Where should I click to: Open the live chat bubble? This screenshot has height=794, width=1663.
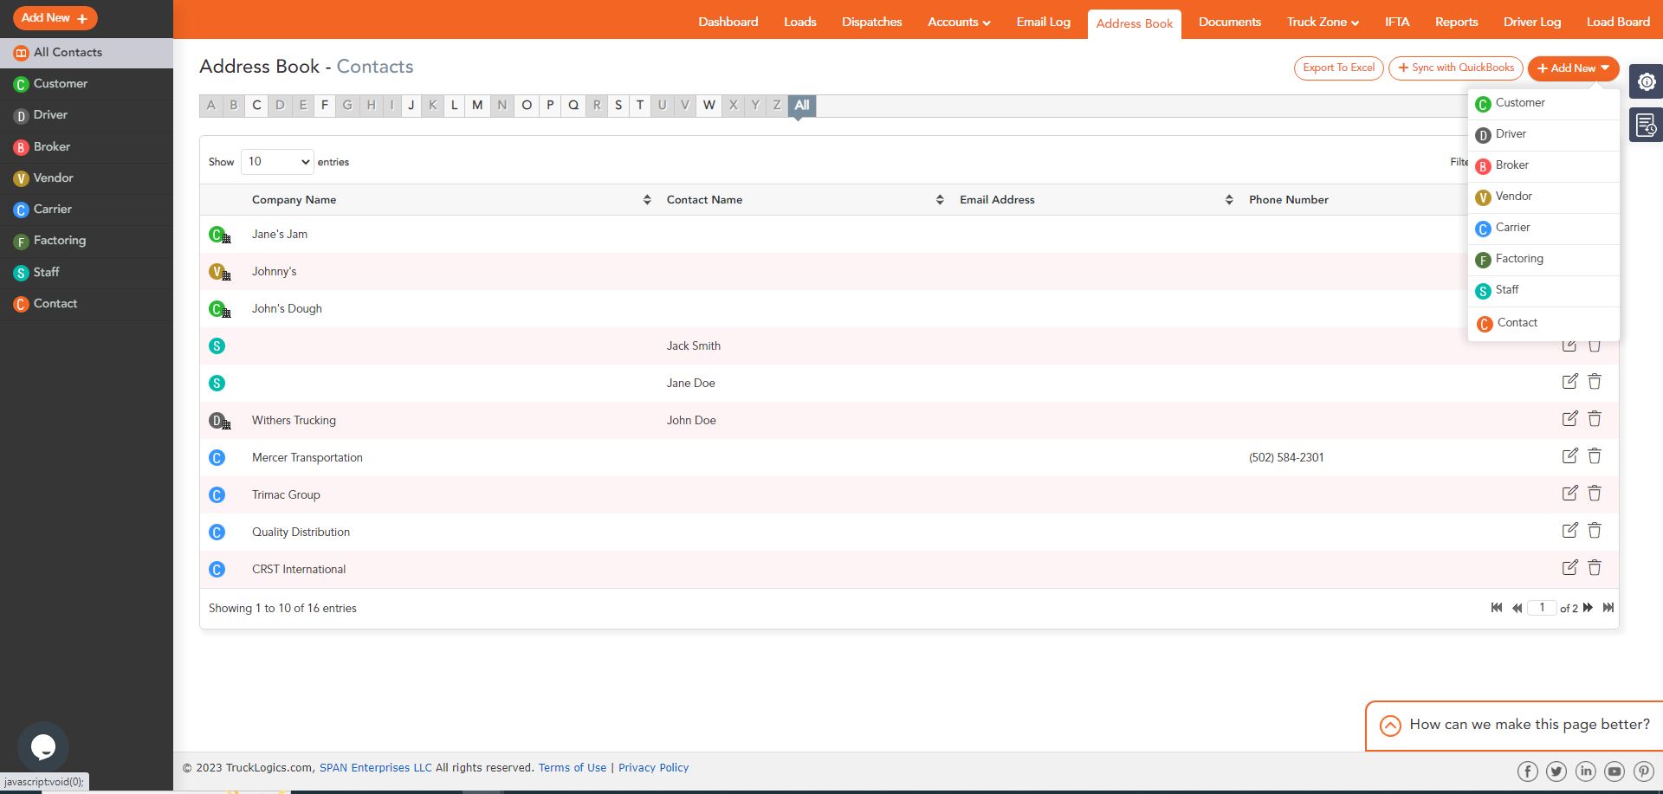click(x=42, y=746)
